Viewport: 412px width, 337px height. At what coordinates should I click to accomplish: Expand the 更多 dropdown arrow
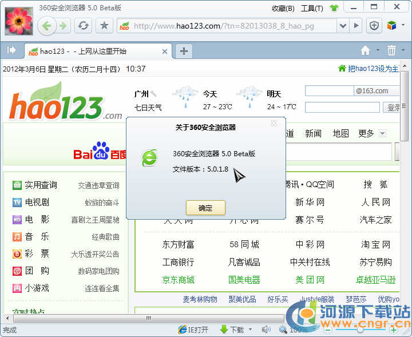(383, 133)
